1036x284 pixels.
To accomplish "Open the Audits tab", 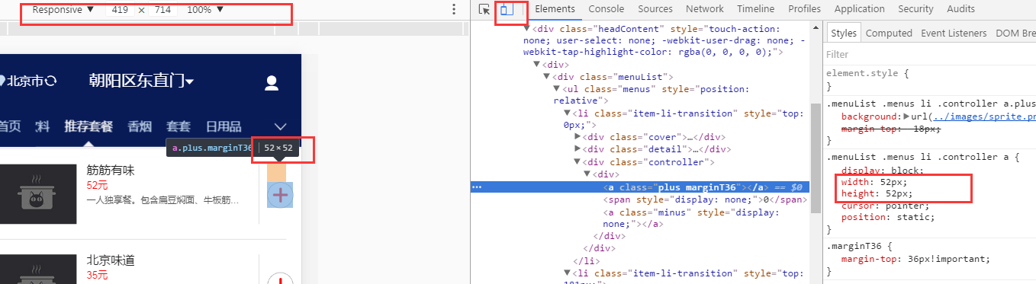I will 960,9.
